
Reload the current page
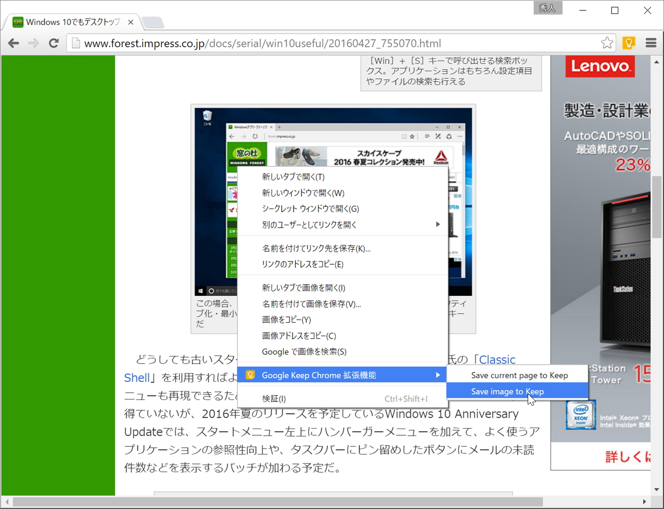(x=53, y=43)
